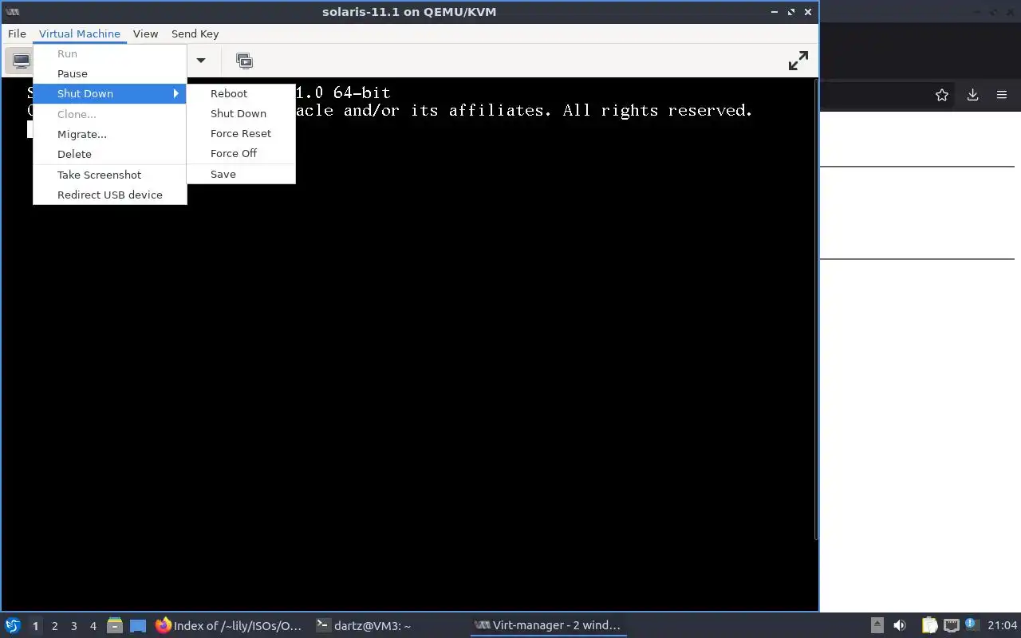Select Migrate... in the menu

pyautogui.click(x=110, y=134)
